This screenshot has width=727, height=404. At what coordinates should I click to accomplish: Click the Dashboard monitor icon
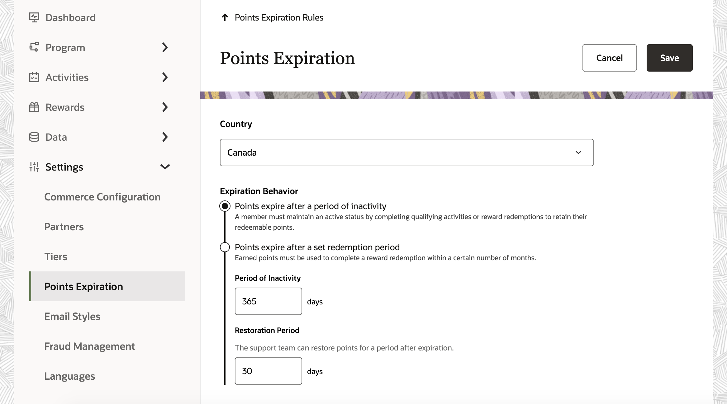pyautogui.click(x=34, y=17)
